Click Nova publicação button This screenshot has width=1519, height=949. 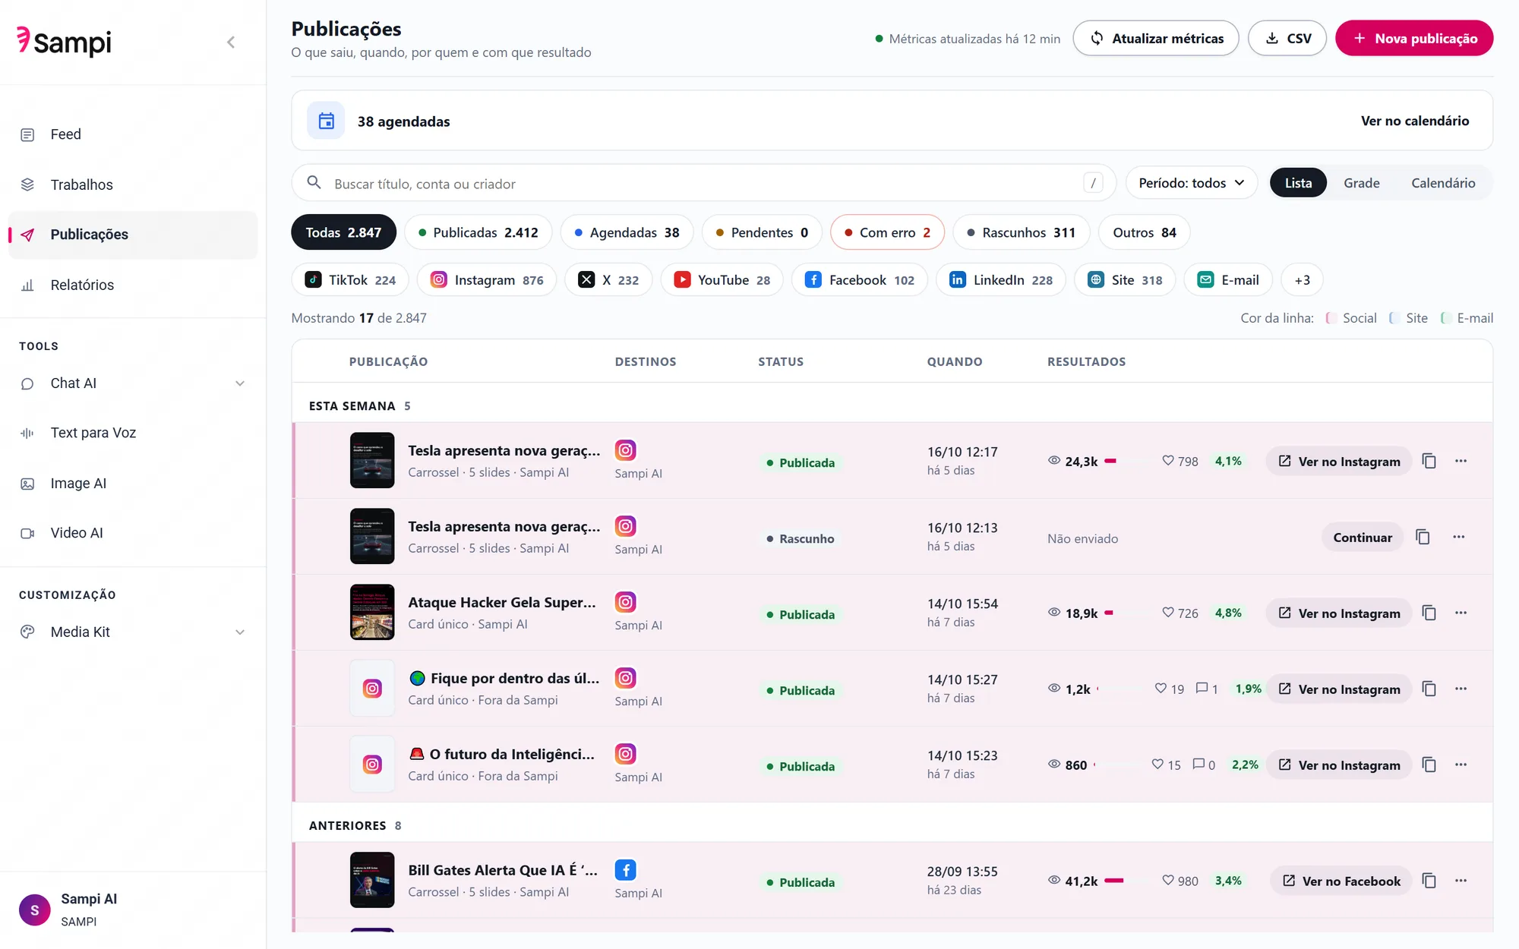(x=1414, y=38)
